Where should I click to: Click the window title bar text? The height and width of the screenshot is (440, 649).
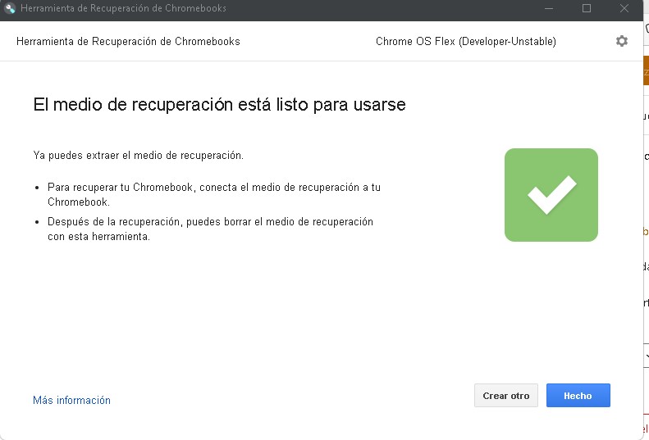(123, 8)
